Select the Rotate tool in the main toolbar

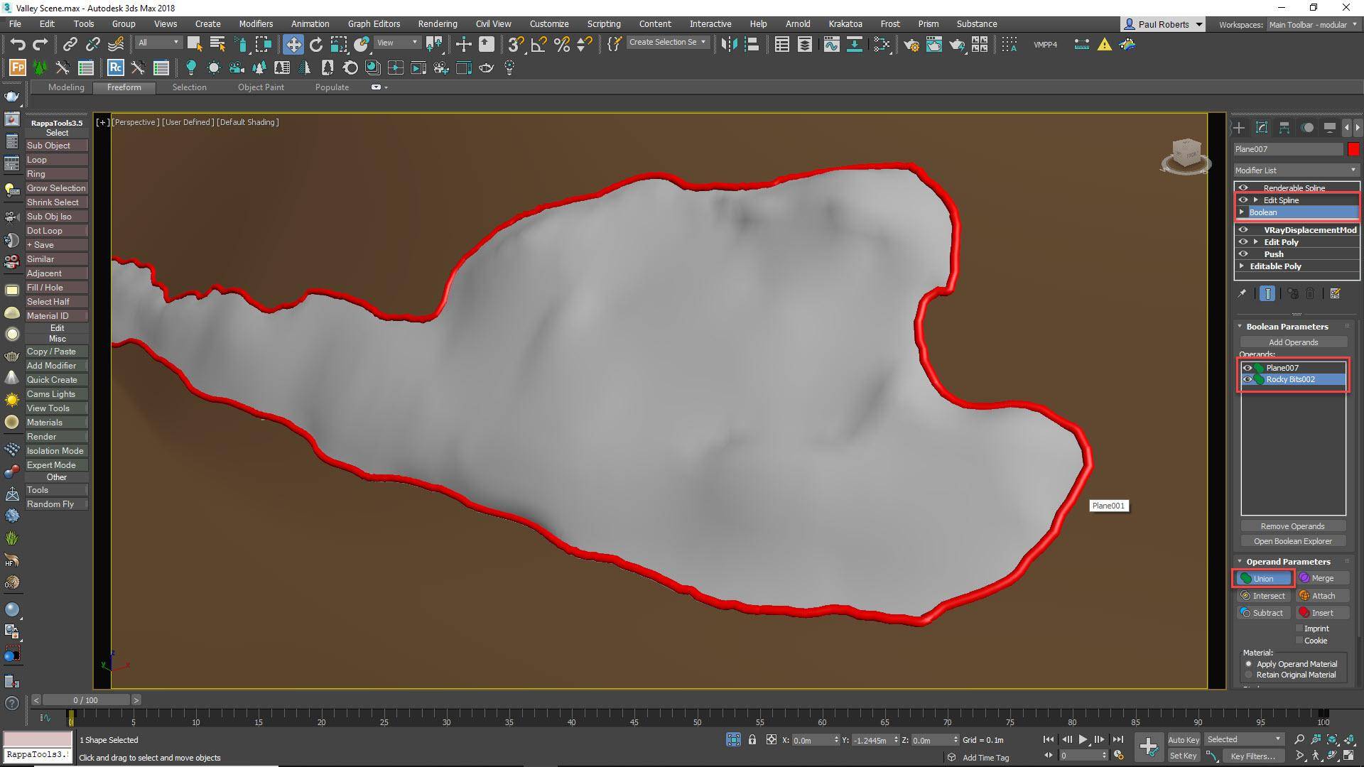click(315, 44)
